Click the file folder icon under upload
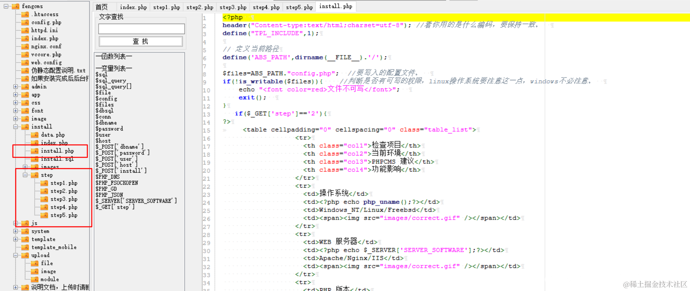 [35, 263]
